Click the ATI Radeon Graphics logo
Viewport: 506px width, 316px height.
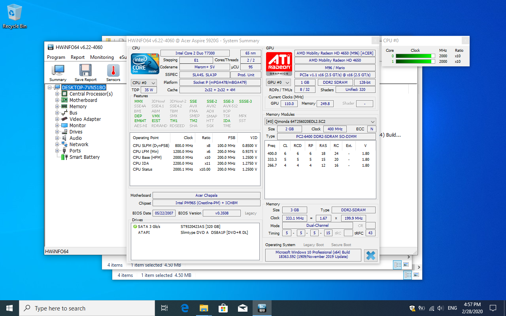point(279,64)
